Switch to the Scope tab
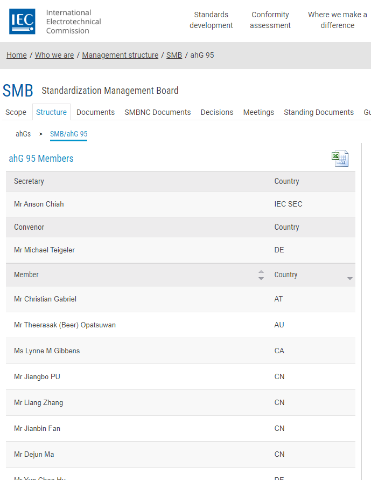 [16, 112]
